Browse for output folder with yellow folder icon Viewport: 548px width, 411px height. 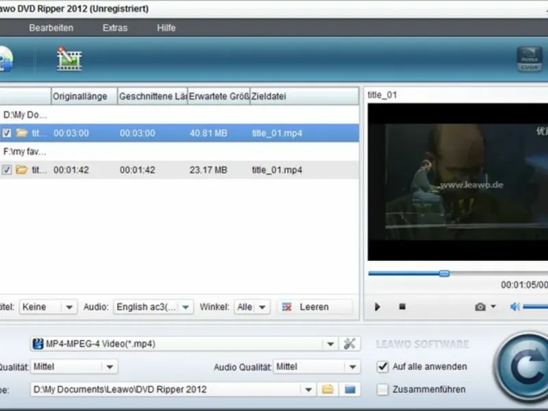[327, 389]
